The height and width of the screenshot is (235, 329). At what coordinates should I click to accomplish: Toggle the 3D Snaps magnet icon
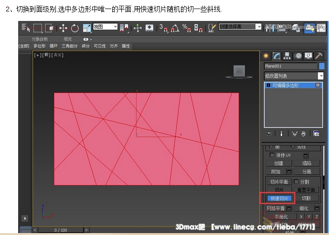164,28
